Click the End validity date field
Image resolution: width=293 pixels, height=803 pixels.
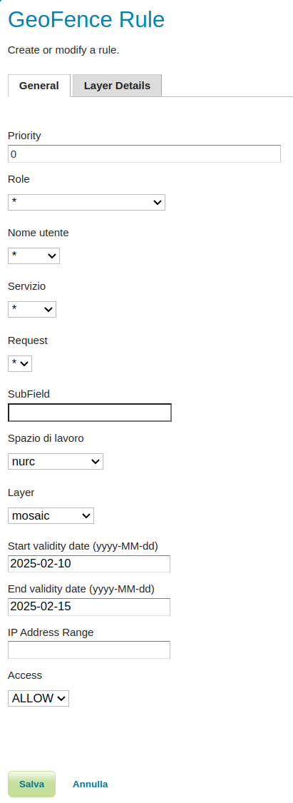[x=89, y=607]
